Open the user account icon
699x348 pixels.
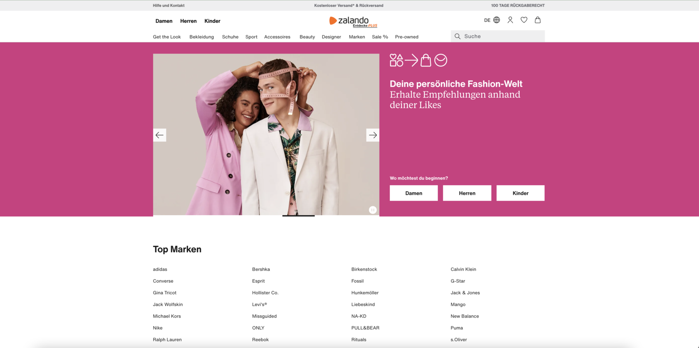[510, 20]
